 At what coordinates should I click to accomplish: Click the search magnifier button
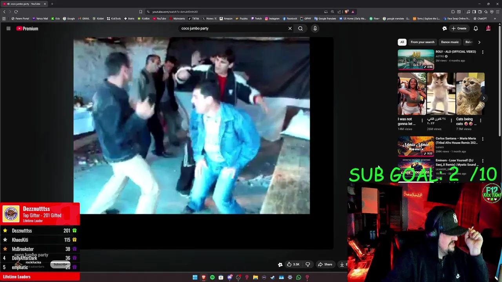pyautogui.click(x=300, y=28)
